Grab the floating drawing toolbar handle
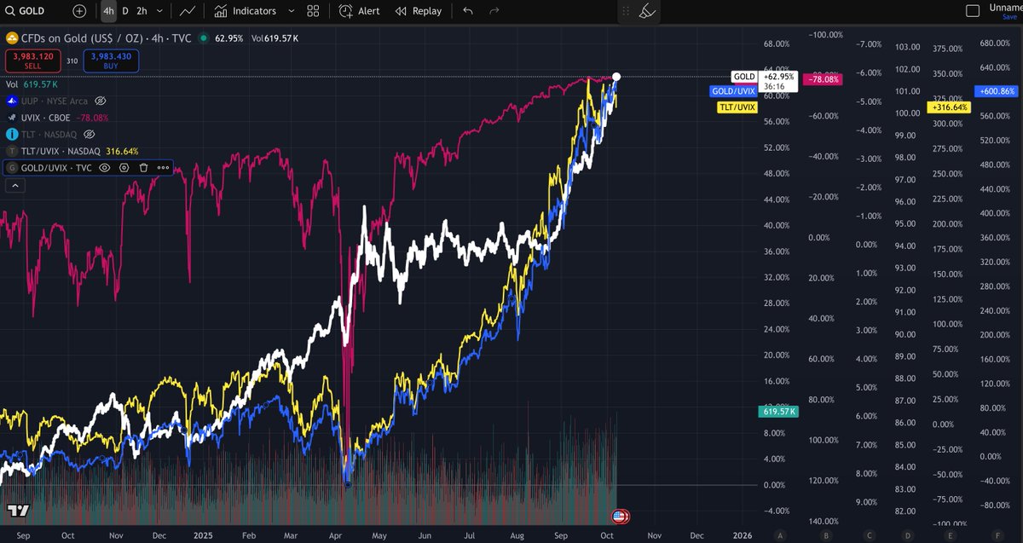 (626, 11)
